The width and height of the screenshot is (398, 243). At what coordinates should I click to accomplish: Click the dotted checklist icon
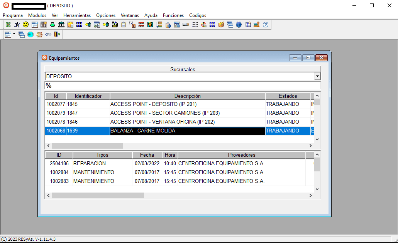click(195, 25)
